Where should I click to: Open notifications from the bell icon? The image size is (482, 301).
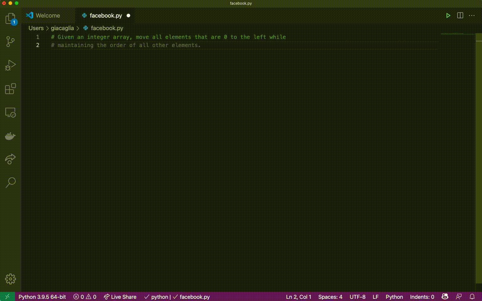[x=473, y=297]
